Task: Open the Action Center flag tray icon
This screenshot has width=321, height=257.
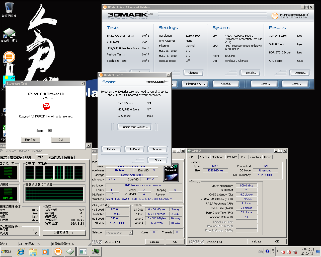Action: (289, 251)
